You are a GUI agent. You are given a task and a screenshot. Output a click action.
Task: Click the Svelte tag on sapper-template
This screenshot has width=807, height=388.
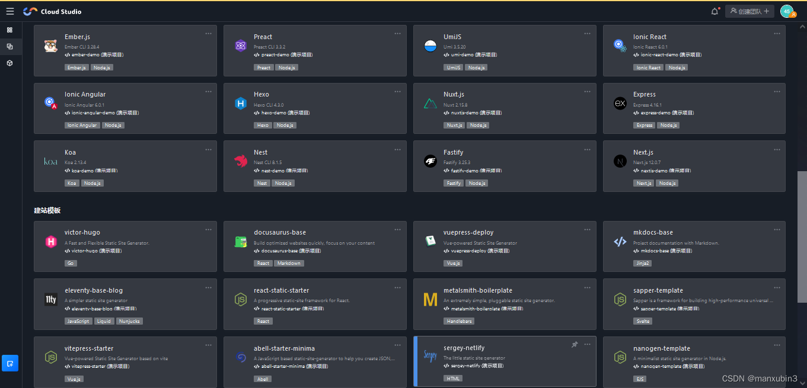click(x=643, y=321)
